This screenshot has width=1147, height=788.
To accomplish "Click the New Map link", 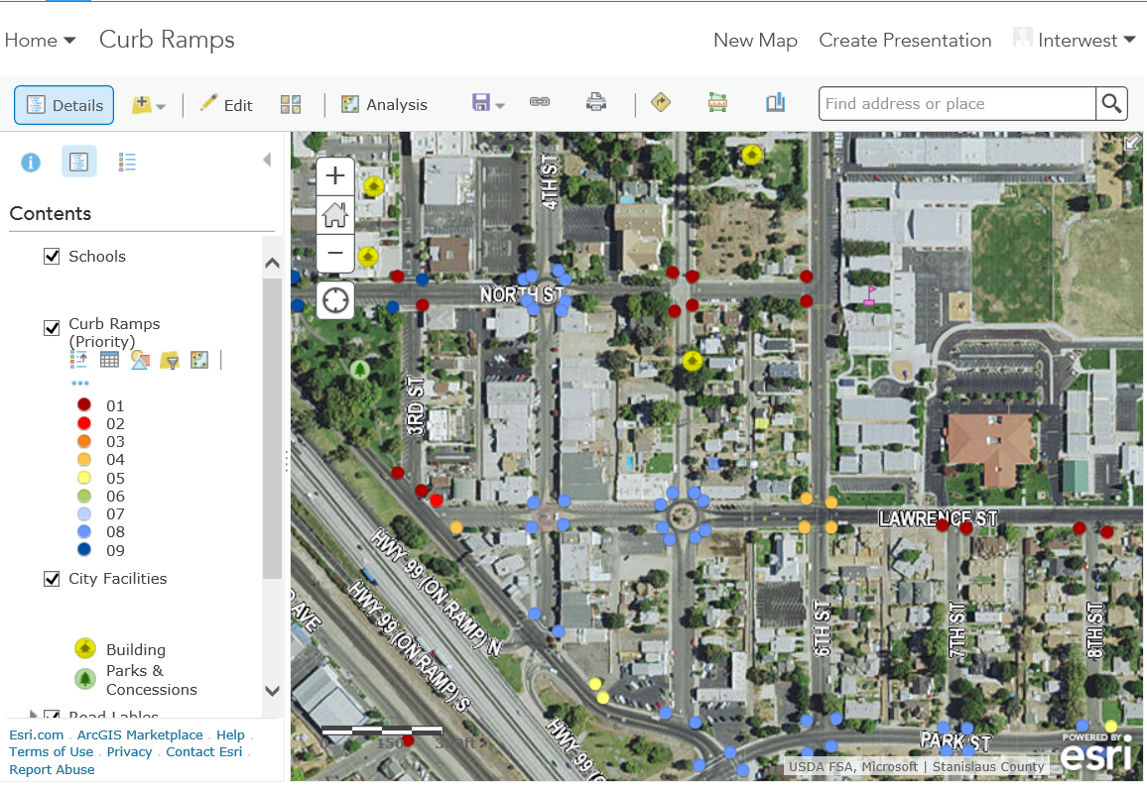I will pyautogui.click(x=755, y=40).
